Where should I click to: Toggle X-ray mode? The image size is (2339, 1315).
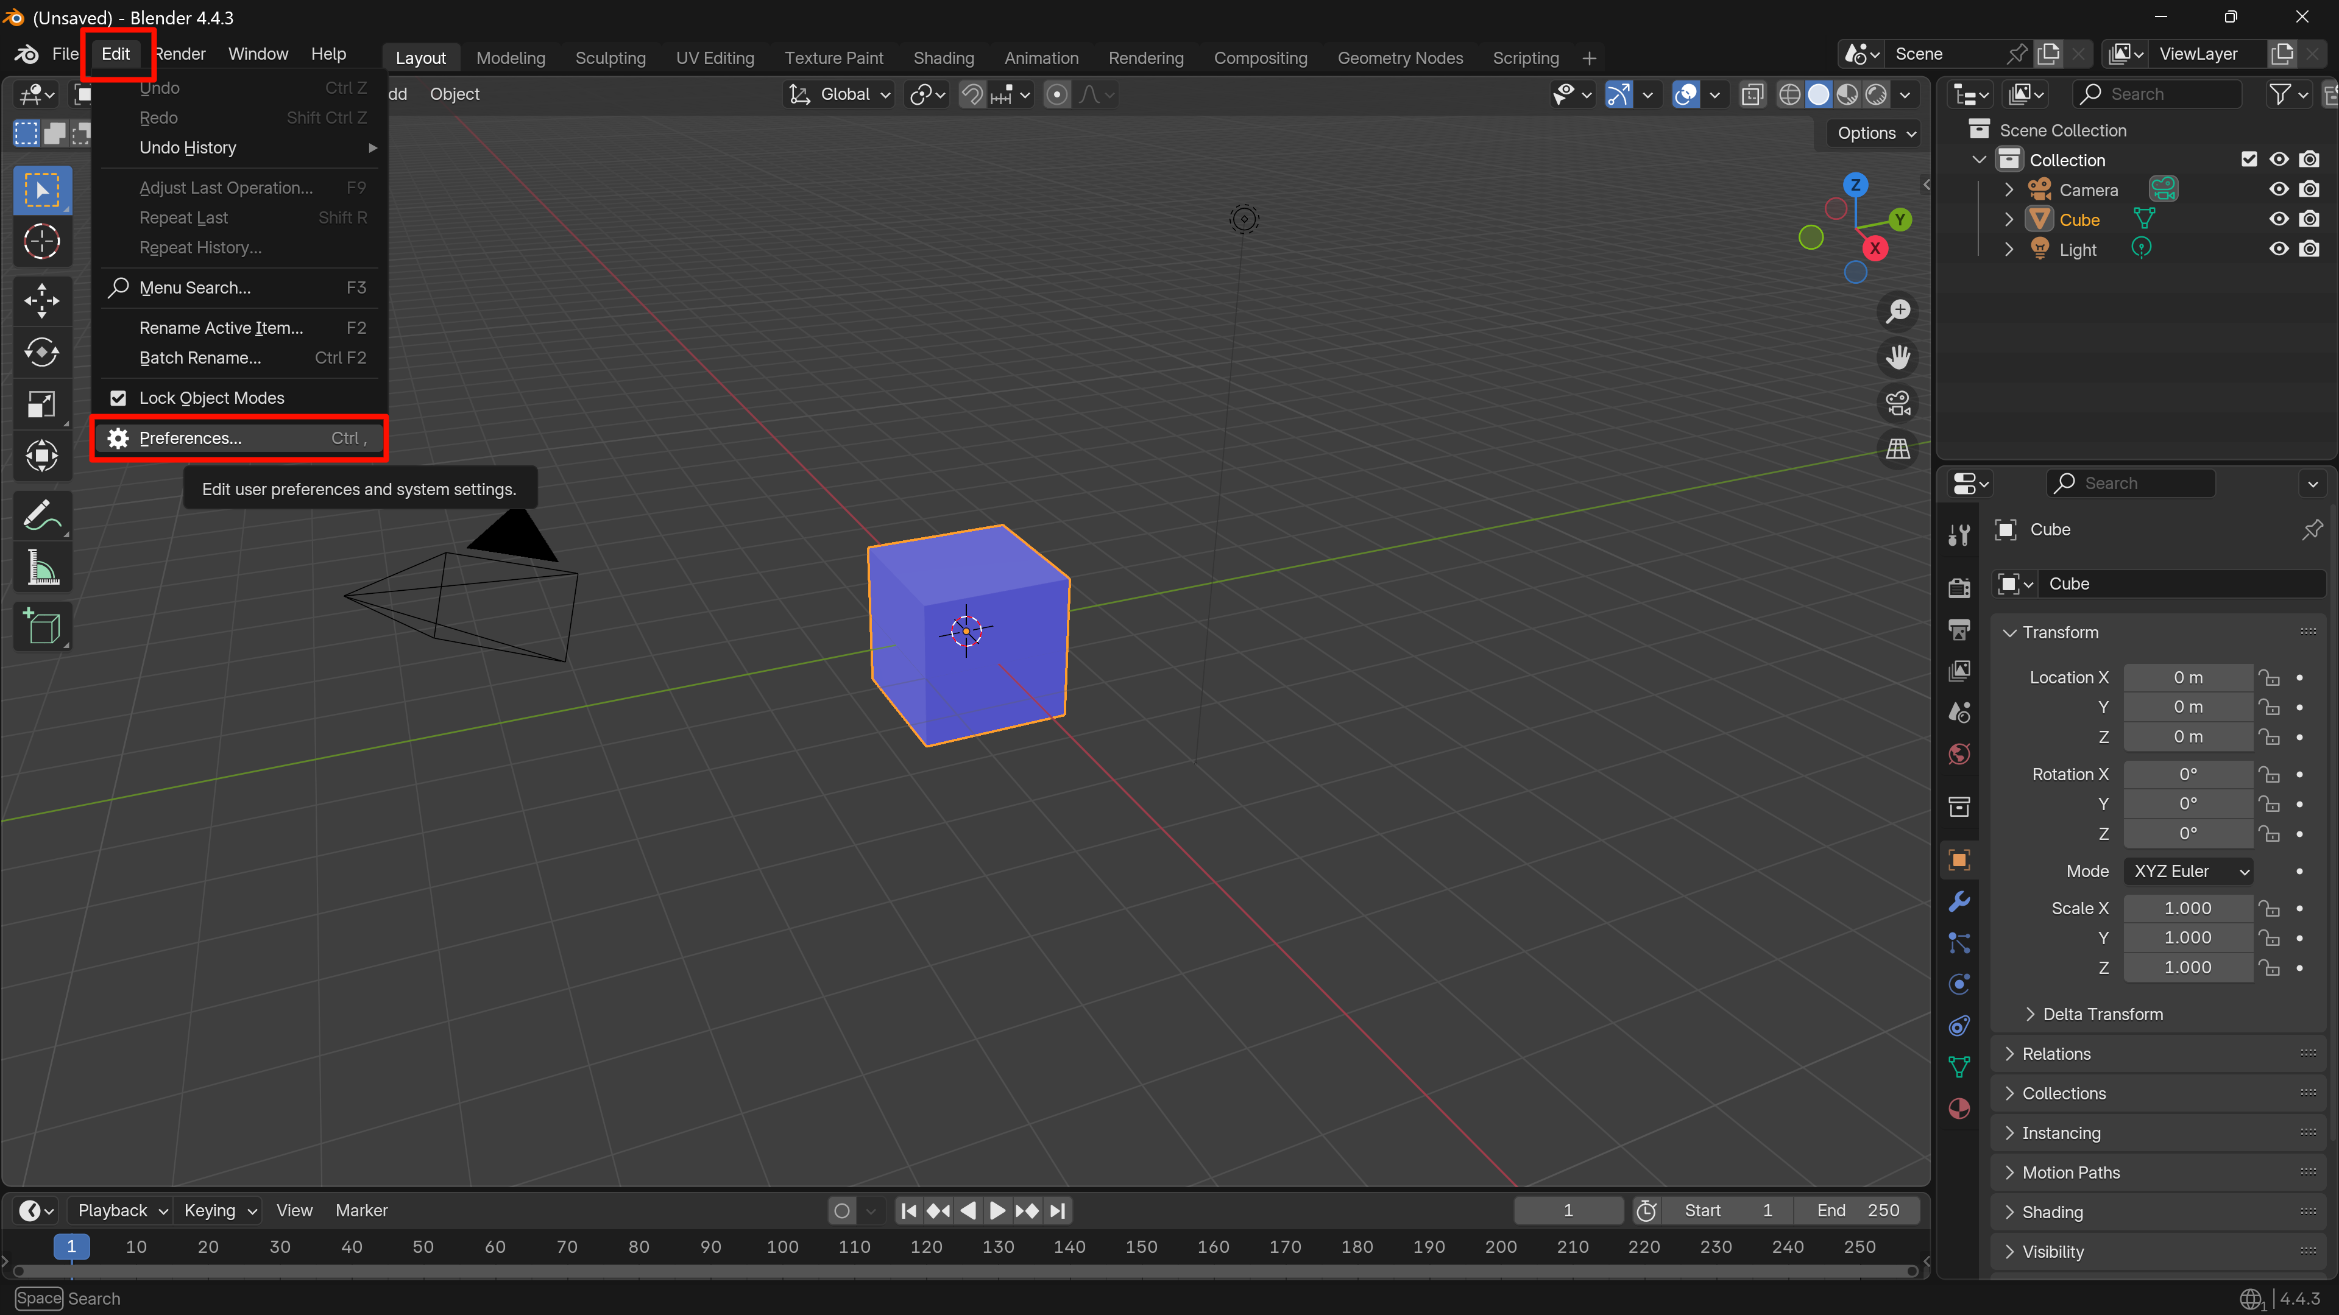pyautogui.click(x=1752, y=94)
